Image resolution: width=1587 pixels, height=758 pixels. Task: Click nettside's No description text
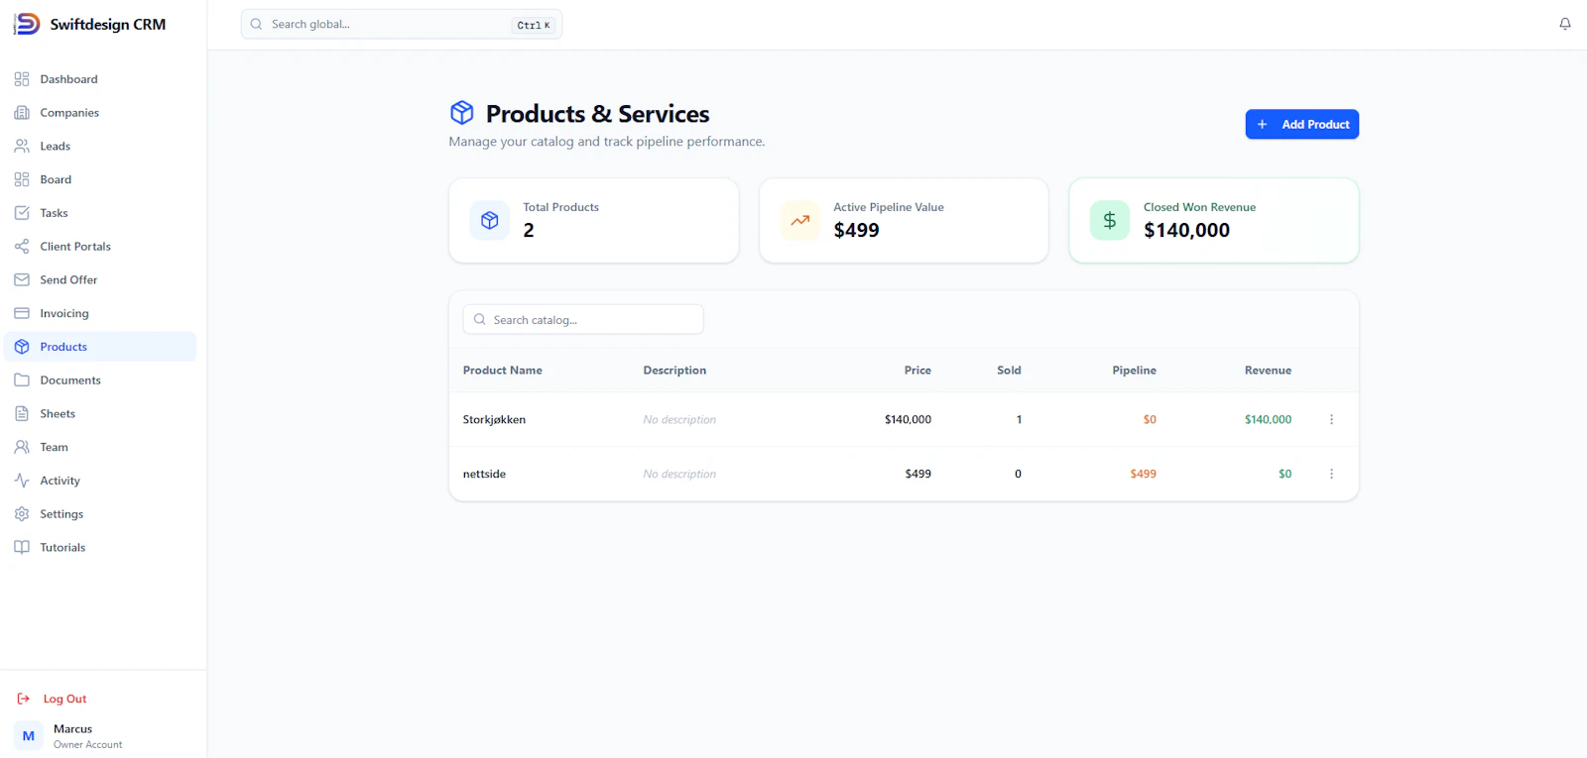tap(679, 474)
